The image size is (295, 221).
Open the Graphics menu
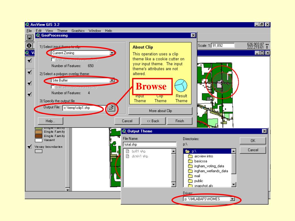pyautogui.click(x=78, y=31)
